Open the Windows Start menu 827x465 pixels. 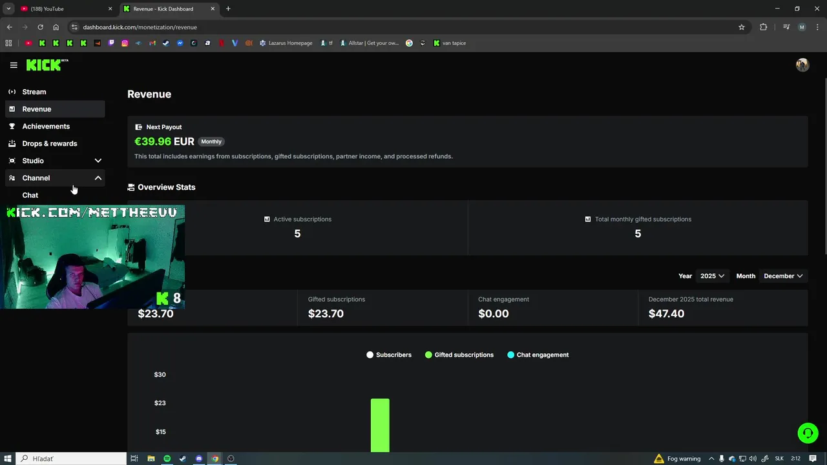tap(8, 459)
